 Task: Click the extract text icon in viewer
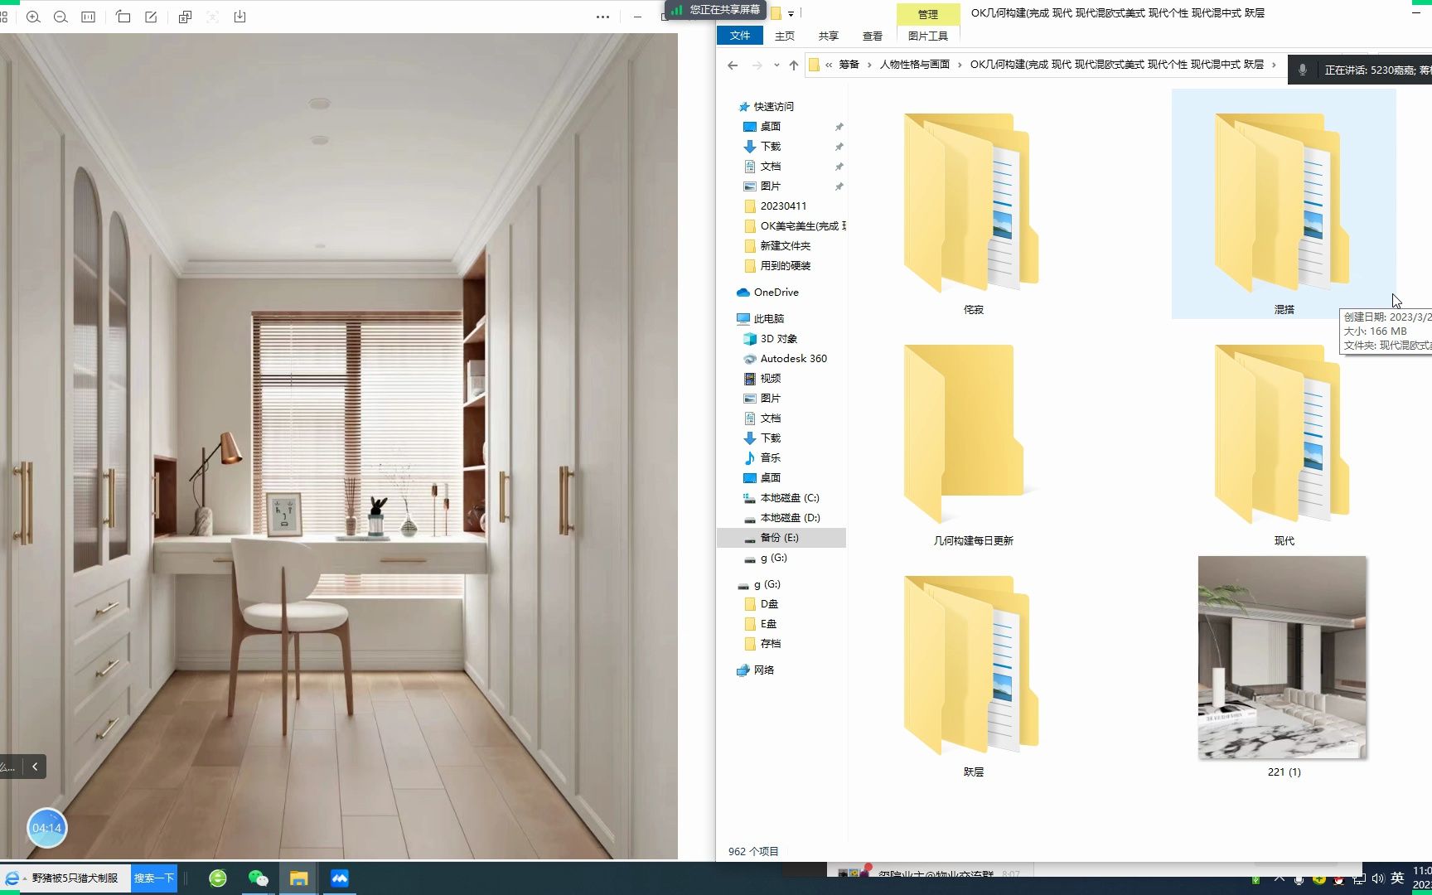[212, 17]
